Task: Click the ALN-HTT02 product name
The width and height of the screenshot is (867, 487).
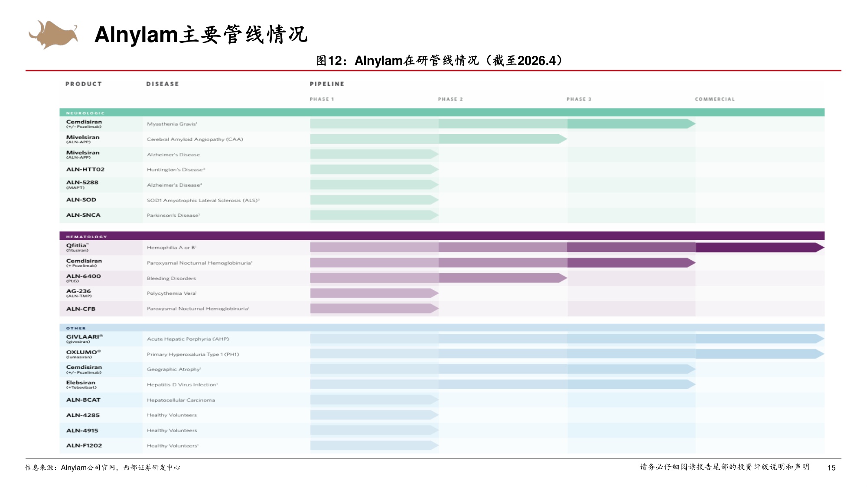Action: point(85,169)
